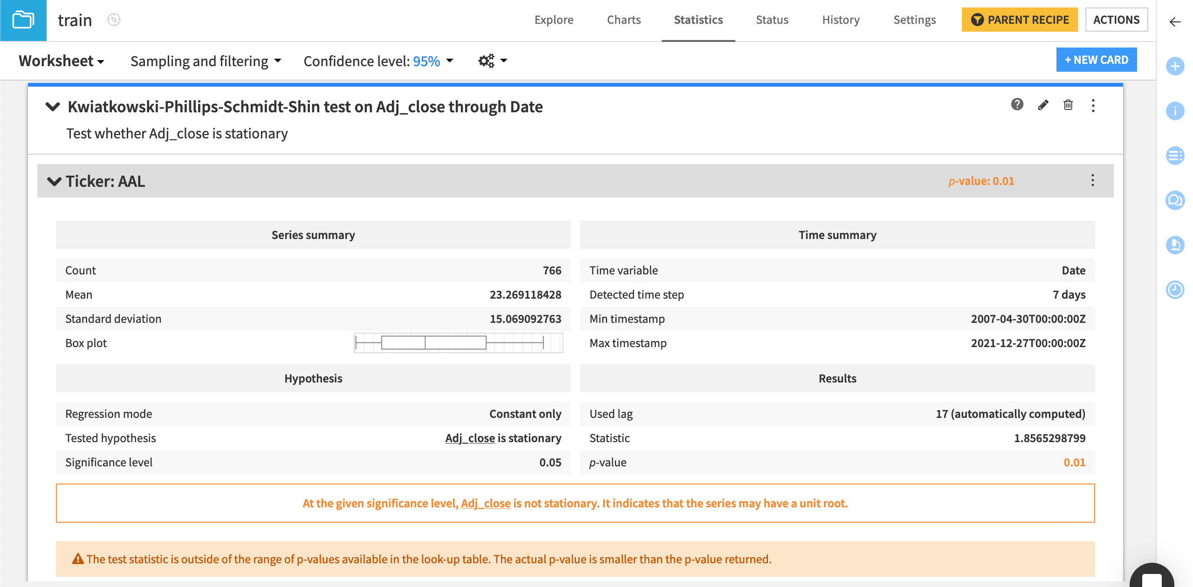Edit the KPSS test card with the pencil icon
The image size is (1193, 587).
1043,106
